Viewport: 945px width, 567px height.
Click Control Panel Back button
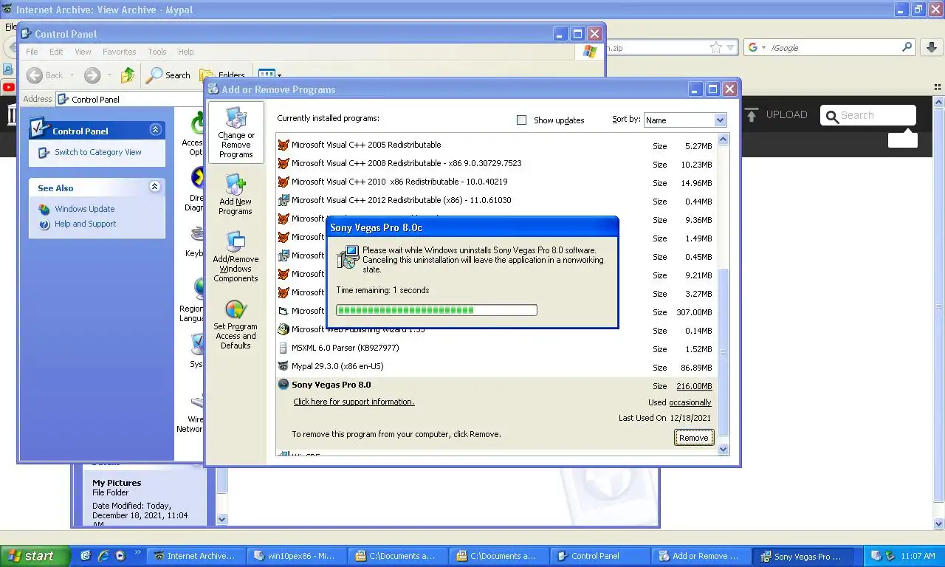point(45,75)
